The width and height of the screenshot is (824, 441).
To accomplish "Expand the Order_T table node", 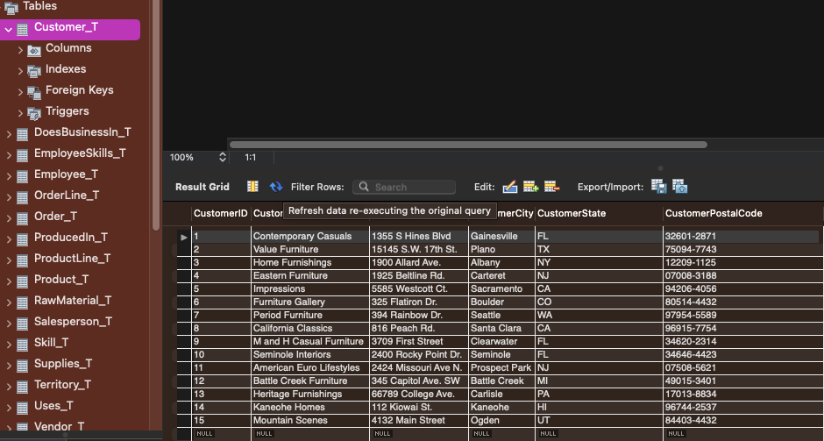I will click(9, 218).
